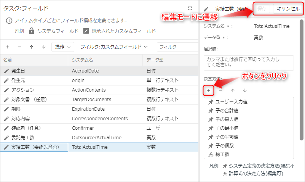Screen dimensions: 305x182
Task: Select the 総工数 formula entry
Action: pyautogui.click(x=222, y=155)
